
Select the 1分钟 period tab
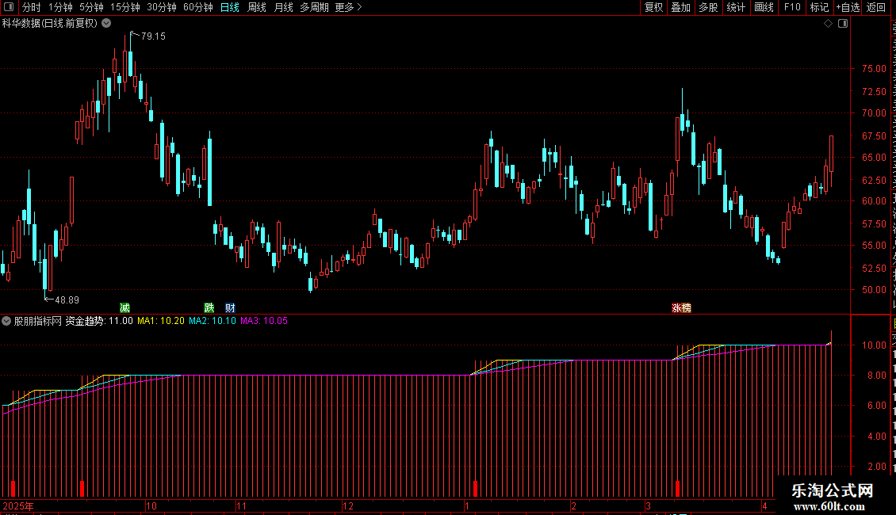tap(60, 7)
